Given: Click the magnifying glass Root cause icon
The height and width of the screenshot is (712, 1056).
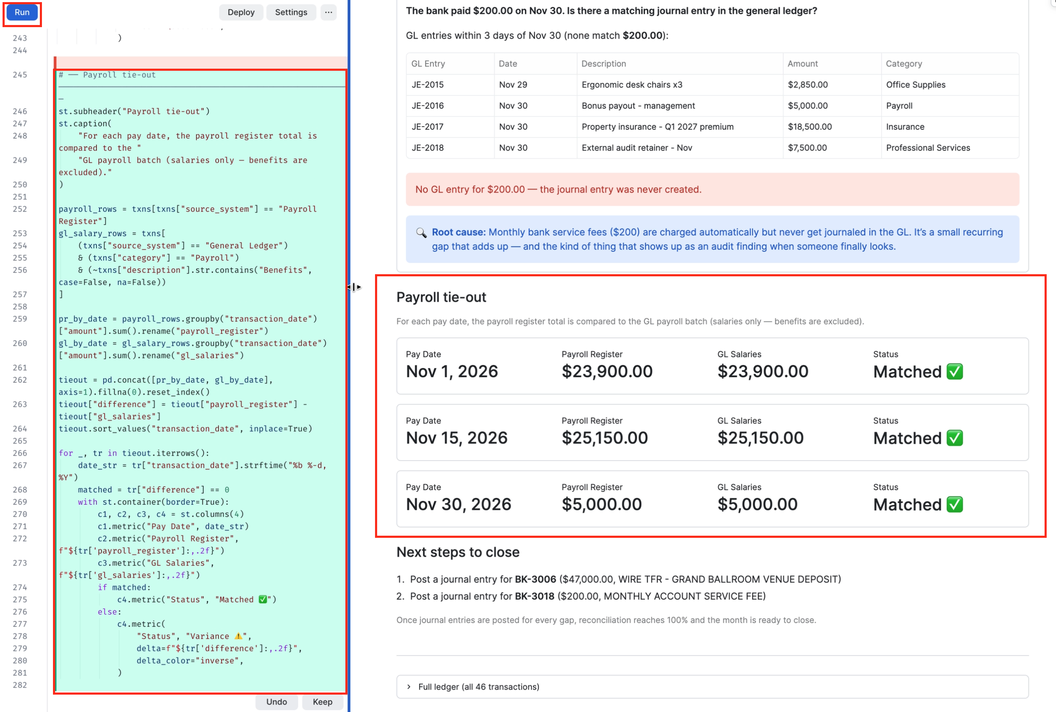Looking at the screenshot, I should (421, 233).
